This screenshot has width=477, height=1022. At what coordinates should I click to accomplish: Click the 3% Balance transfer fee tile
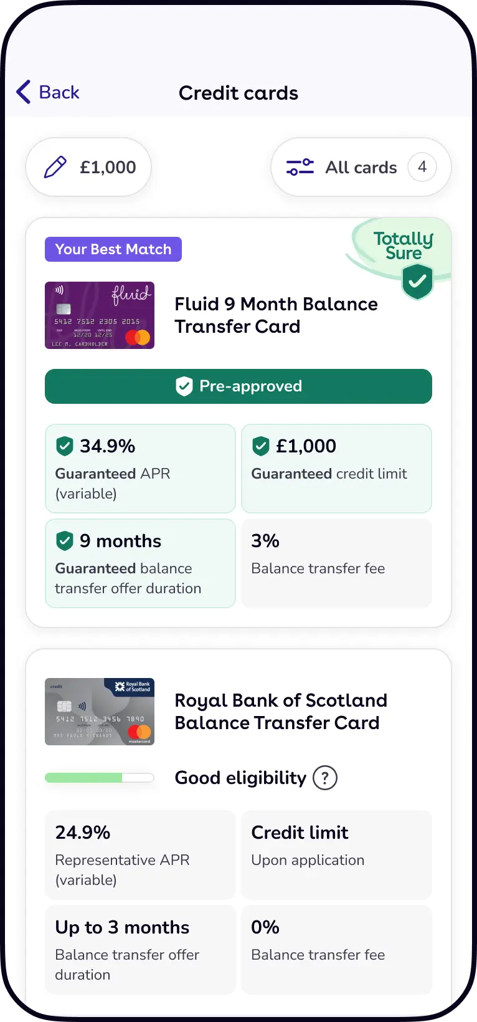tap(336, 563)
